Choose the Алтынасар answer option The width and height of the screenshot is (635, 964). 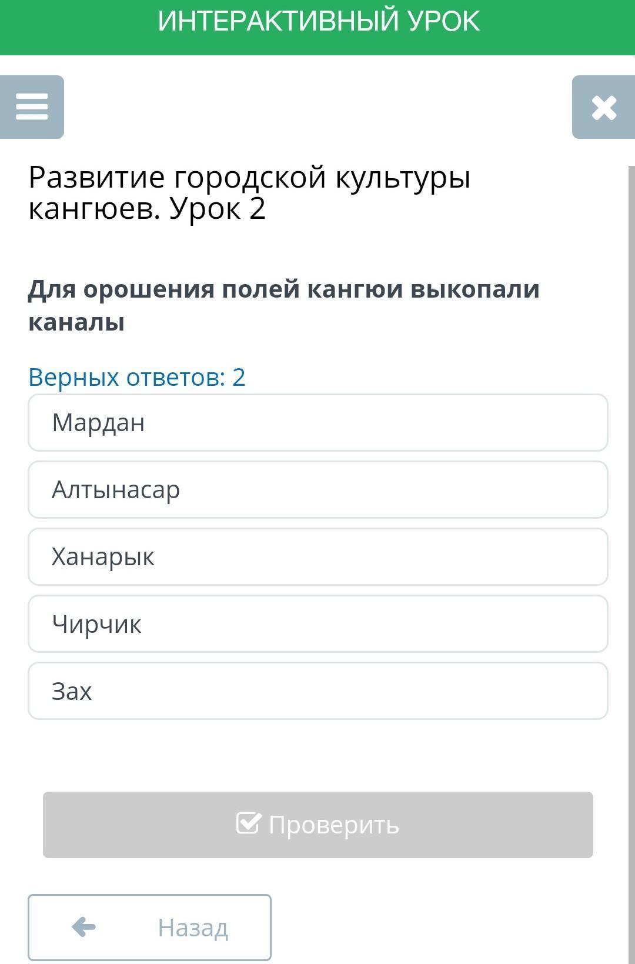pyautogui.click(x=317, y=489)
